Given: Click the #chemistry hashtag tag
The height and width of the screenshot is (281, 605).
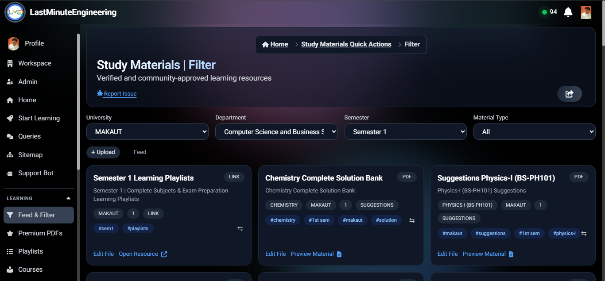Looking at the screenshot, I should click(283, 220).
